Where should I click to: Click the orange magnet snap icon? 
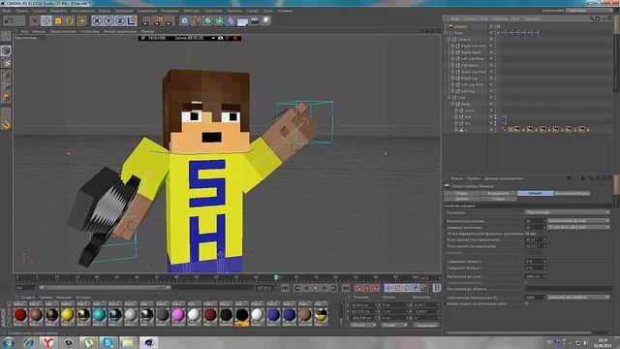coord(6,125)
